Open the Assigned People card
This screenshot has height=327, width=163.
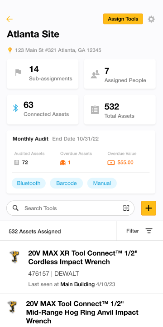[120, 74]
